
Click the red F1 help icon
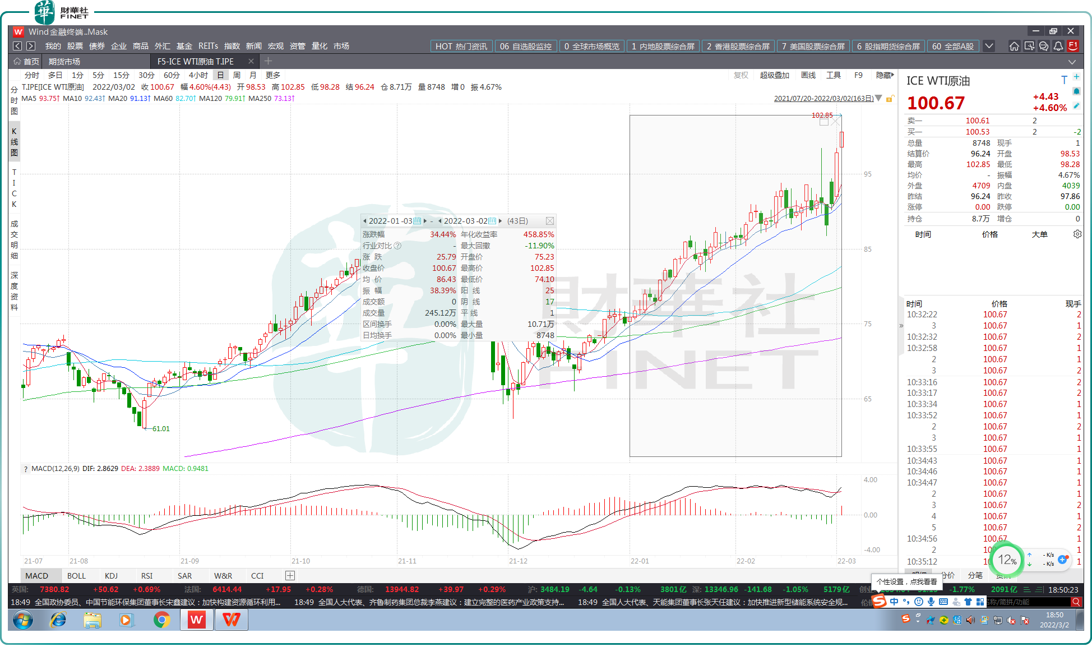[x=1073, y=46]
